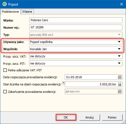Click the exclamation info icon near Stan licznika

coord(63,83)
